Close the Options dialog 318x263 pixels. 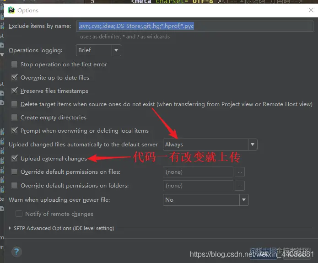[x=311, y=10]
